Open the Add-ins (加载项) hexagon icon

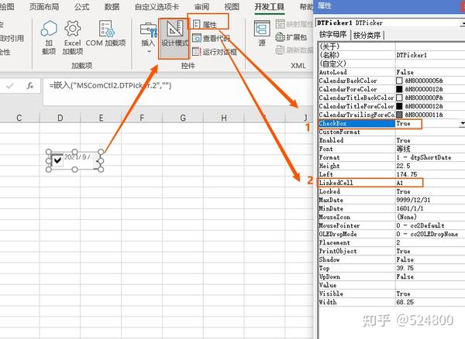[49, 29]
